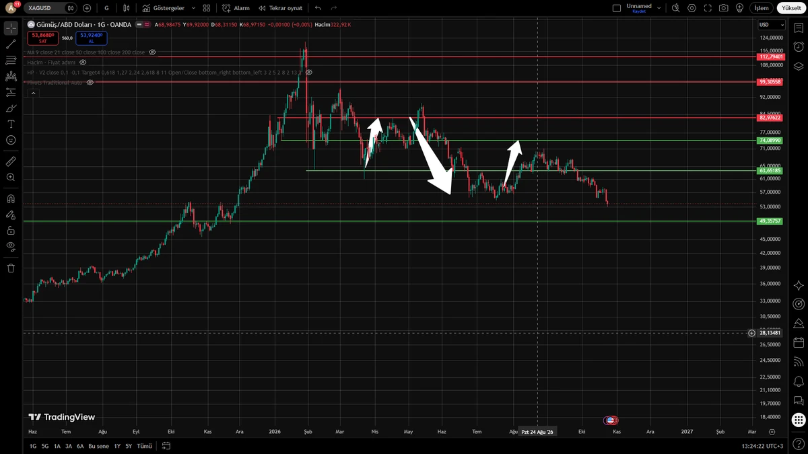
Task: Open the candlestick chart type selector
Action: pos(126,8)
